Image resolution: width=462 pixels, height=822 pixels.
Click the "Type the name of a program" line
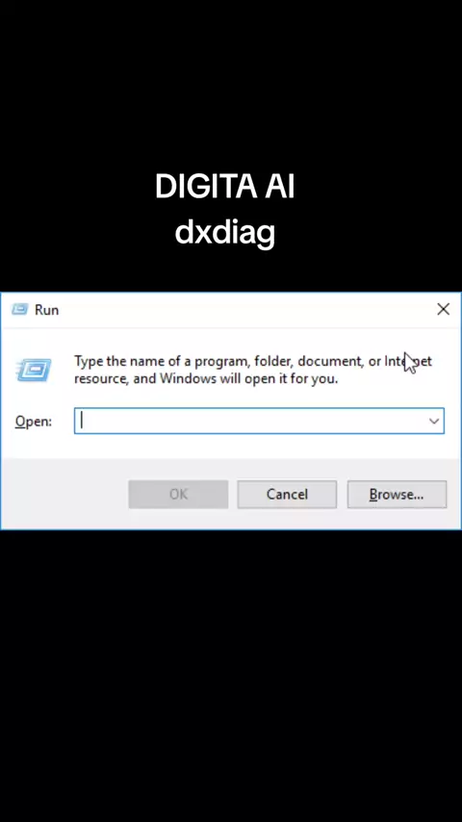coord(253,361)
